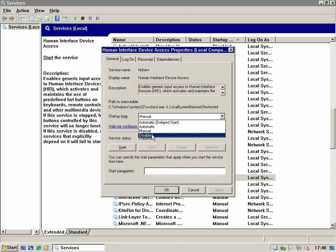The height and width of the screenshot is (252, 336).
Task: Switch to the Log On tab
Action: [128, 59]
